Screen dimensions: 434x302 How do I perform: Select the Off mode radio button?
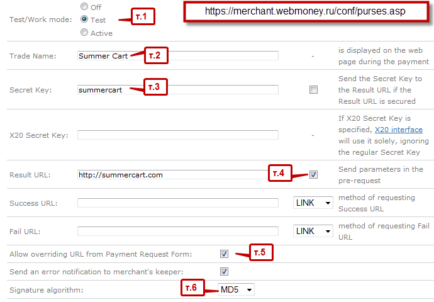[84, 7]
